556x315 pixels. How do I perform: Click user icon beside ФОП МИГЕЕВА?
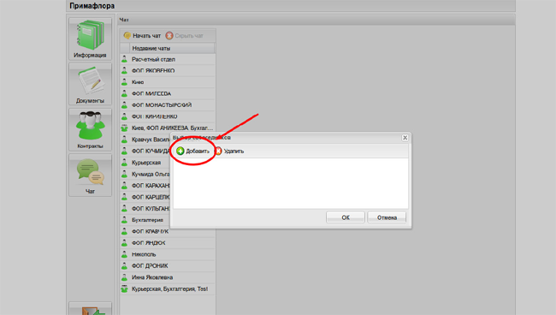coord(125,93)
